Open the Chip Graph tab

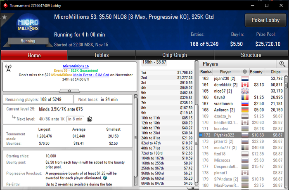[x=175, y=55]
